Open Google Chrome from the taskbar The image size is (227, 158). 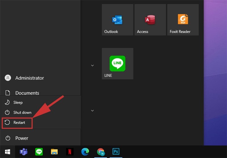coord(100,152)
